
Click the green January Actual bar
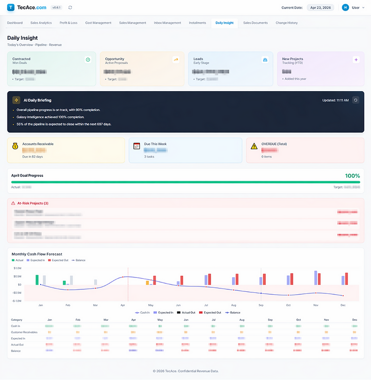click(37, 280)
